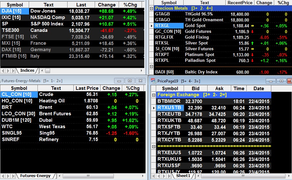Click Ask column header in PricePage19
The height and width of the screenshot is (180, 292).
pyautogui.click(x=219, y=89)
